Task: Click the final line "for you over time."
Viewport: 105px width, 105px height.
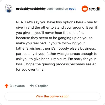Action: (30, 70)
